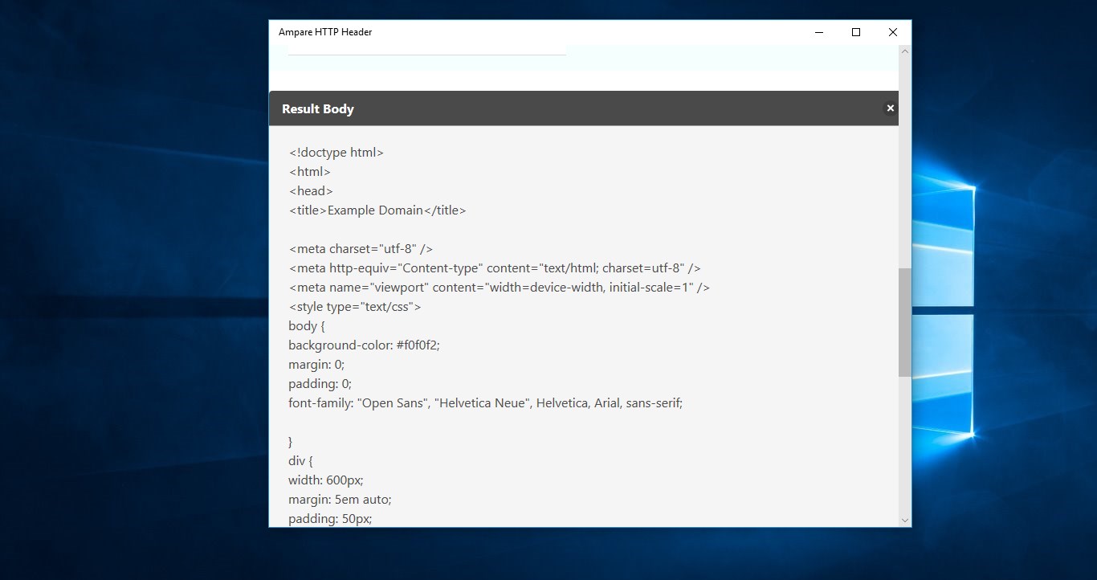Click the meta viewport line
This screenshot has width=1097, height=580.
point(500,288)
